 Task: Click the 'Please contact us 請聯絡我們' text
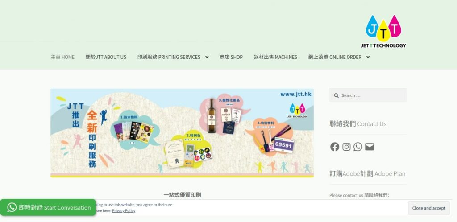(x=359, y=195)
